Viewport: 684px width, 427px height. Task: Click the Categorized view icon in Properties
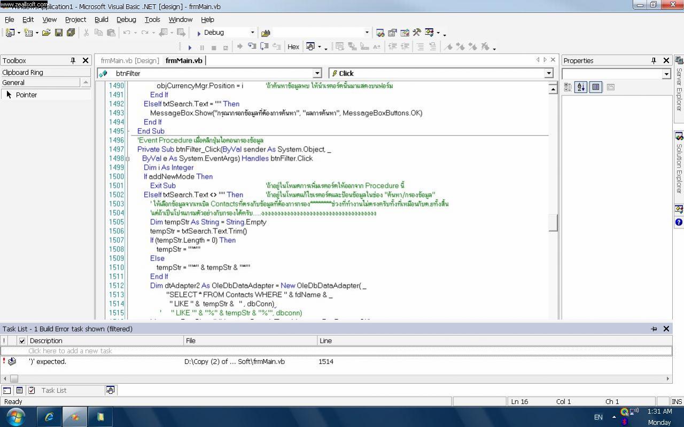pyautogui.click(x=568, y=87)
